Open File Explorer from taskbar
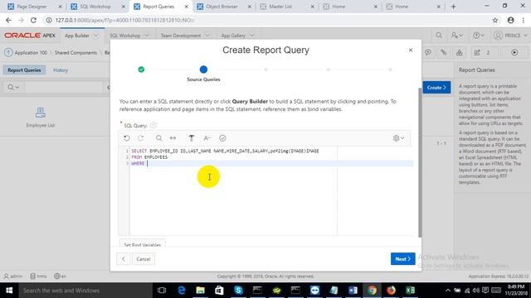Viewport: 531px width, 298px height. point(200,291)
